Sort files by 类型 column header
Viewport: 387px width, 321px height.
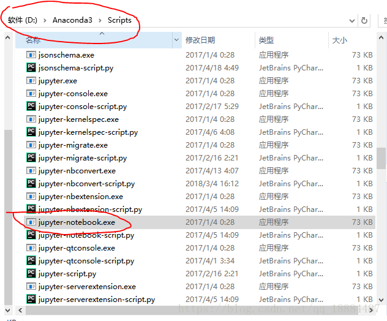(x=291, y=40)
